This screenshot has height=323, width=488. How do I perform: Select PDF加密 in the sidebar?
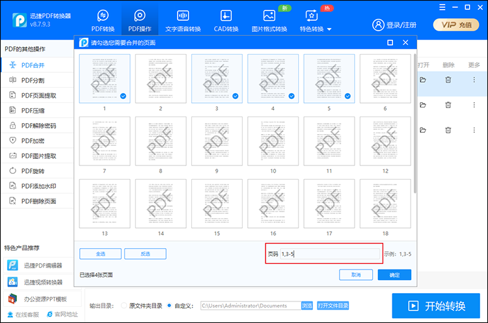pos(36,141)
